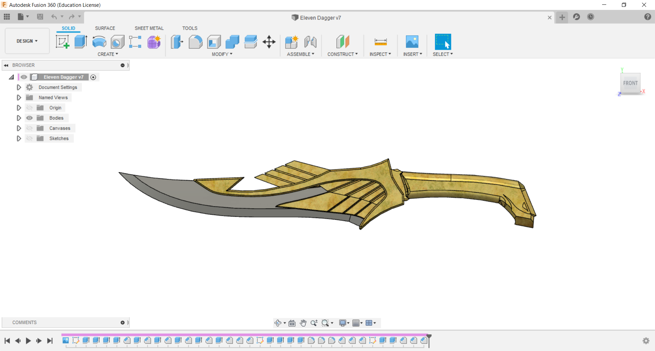The height and width of the screenshot is (351, 655).
Task: Toggle visibility of Eleven Dagger v7 component
Action: [x=24, y=77]
